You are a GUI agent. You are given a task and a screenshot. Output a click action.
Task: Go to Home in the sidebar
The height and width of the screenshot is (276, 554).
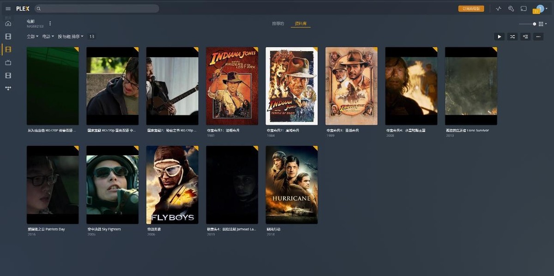click(8, 24)
